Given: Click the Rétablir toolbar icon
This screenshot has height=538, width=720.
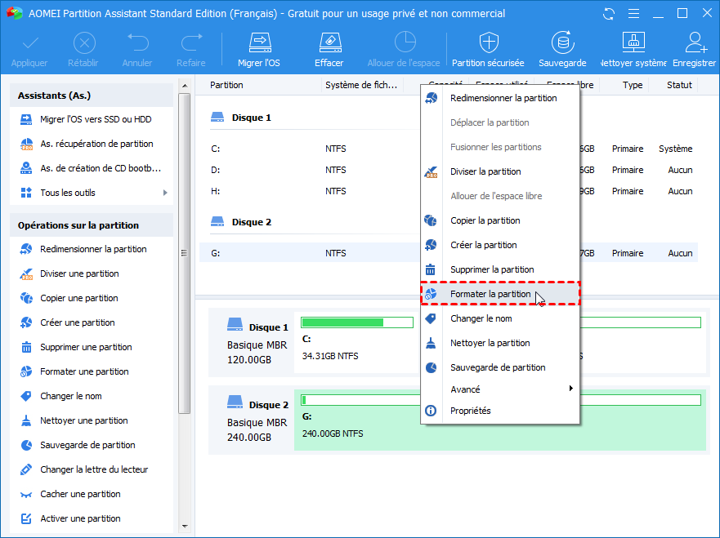Looking at the screenshot, I should click(x=84, y=43).
